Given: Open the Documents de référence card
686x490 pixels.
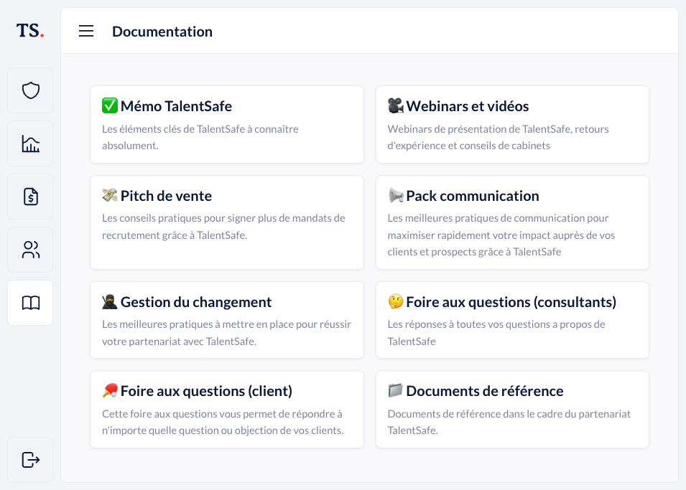Looking at the screenshot, I should pyautogui.click(x=512, y=409).
